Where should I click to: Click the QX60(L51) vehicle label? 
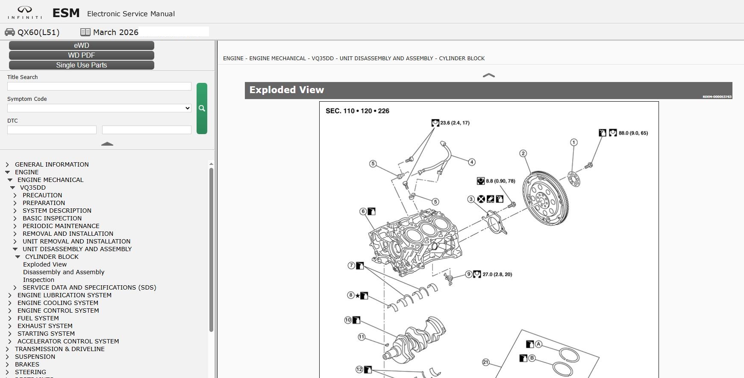click(38, 32)
